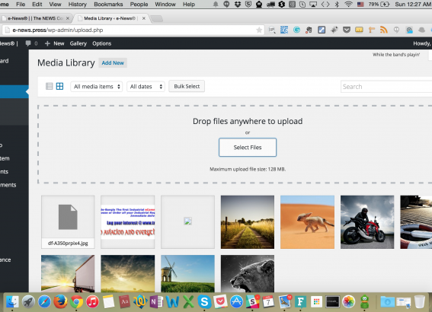Open Trash from the dock

(419, 302)
